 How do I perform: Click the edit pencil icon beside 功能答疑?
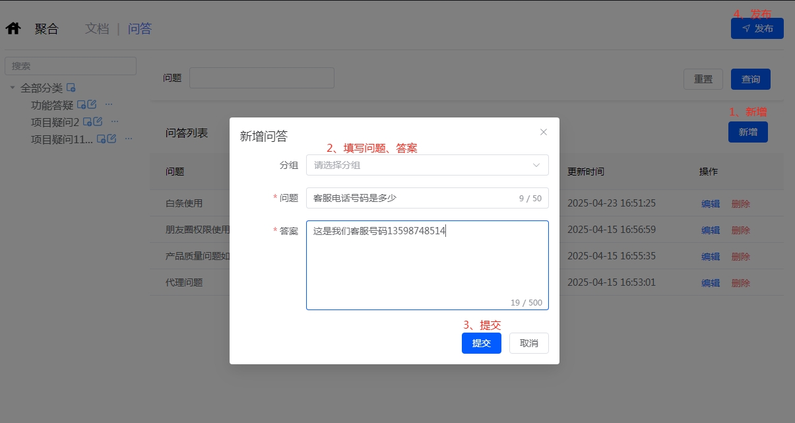tap(92, 104)
